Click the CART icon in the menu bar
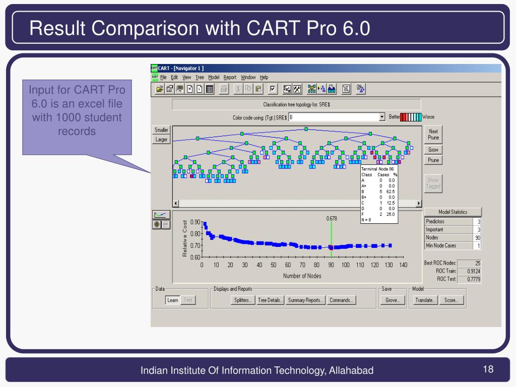Image resolution: width=516 pixels, height=387 pixels. 155,77
